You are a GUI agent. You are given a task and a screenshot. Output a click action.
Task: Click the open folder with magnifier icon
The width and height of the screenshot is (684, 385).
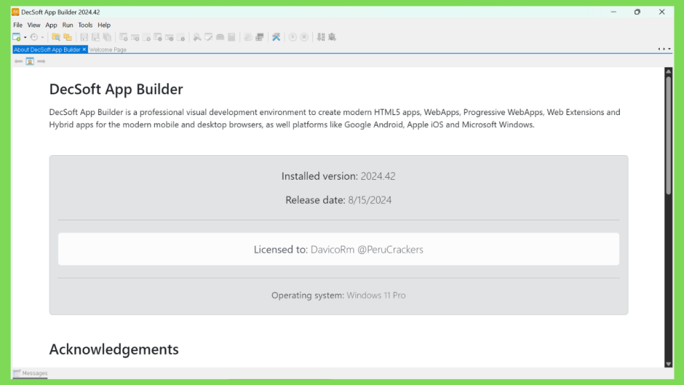click(x=56, y=37)
